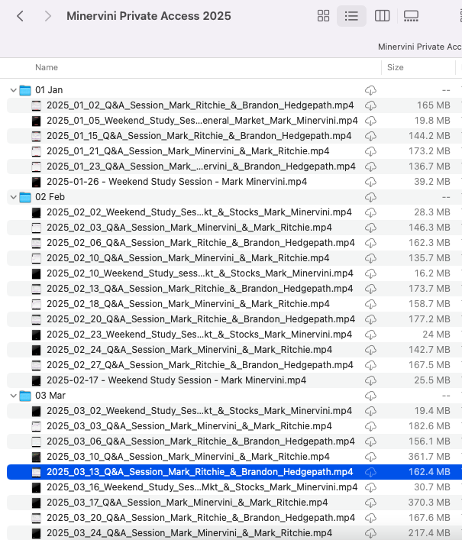462x540 pixels.
Task: Select file 2025_03_20_Q&A_Session_Mark_Ritchie_&_Brandon_Hedgepath.mp4
Action: tap(201, 518)
